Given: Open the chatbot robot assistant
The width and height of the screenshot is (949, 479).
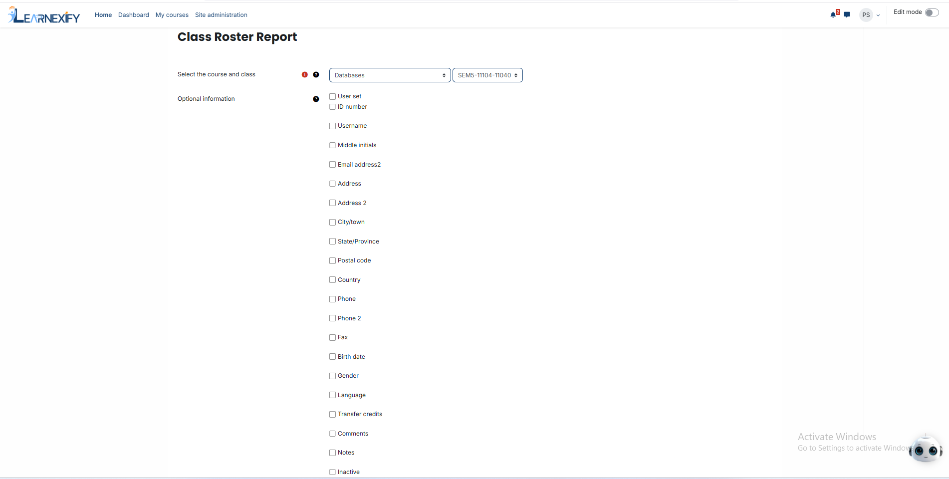Looking at the screenshot, I should tap(926, 449).
